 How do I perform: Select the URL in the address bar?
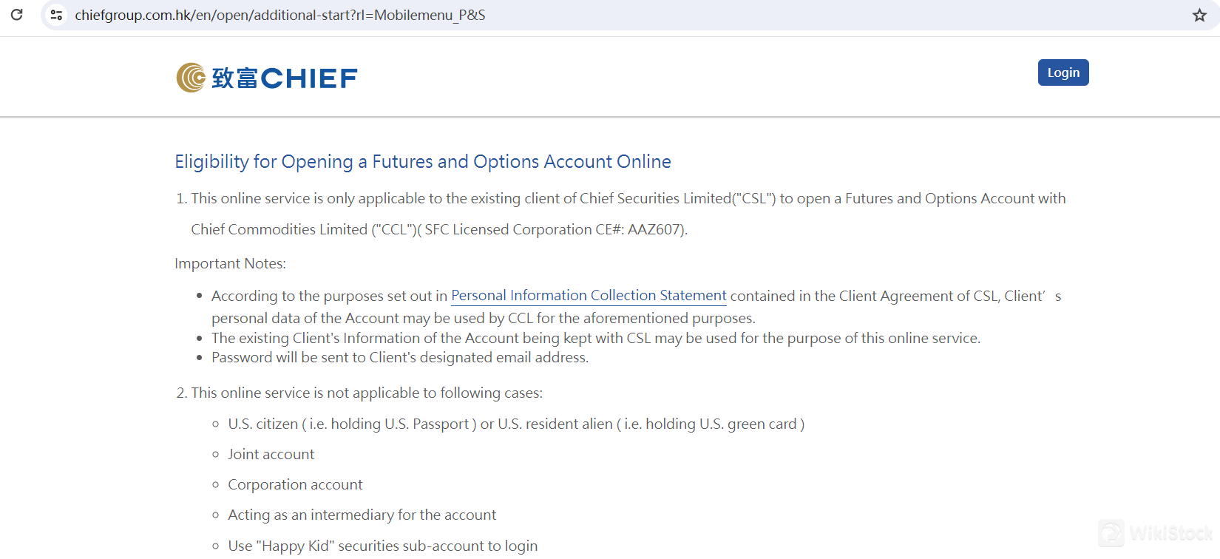tap(279, 14)
